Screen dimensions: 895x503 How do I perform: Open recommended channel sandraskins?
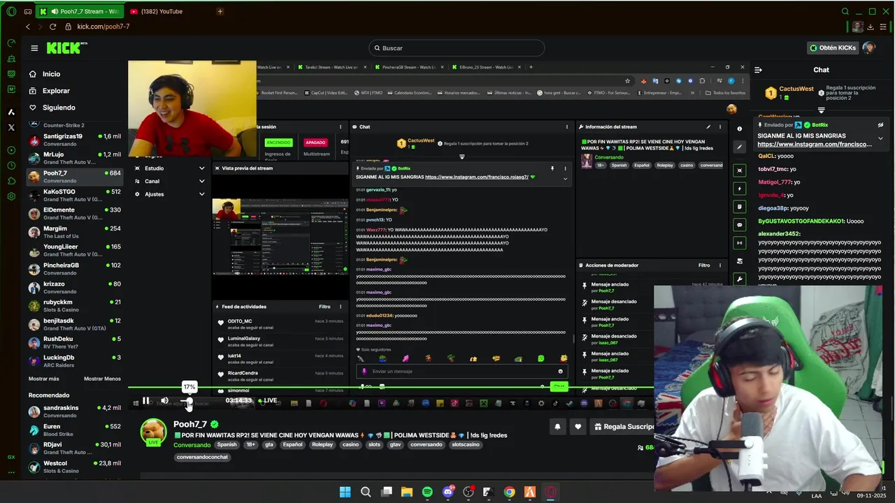75,411
